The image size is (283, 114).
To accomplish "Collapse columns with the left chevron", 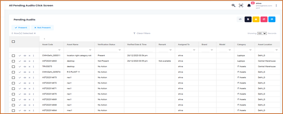I will pyautogui.click(x=44, y=39).
